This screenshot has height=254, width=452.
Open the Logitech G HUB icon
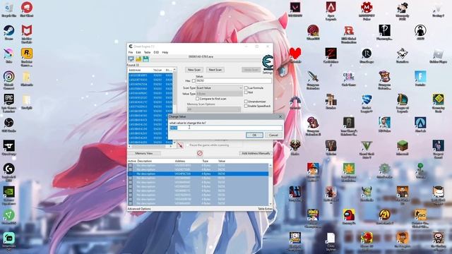9,169
